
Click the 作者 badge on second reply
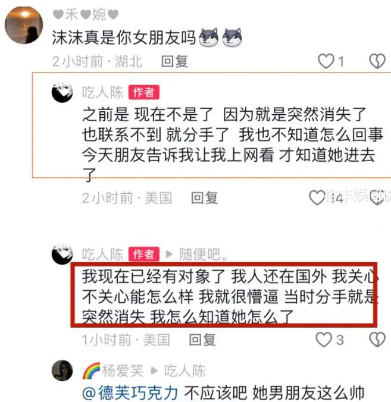144,255
